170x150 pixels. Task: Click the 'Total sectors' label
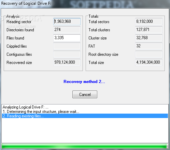pos(99,22)
